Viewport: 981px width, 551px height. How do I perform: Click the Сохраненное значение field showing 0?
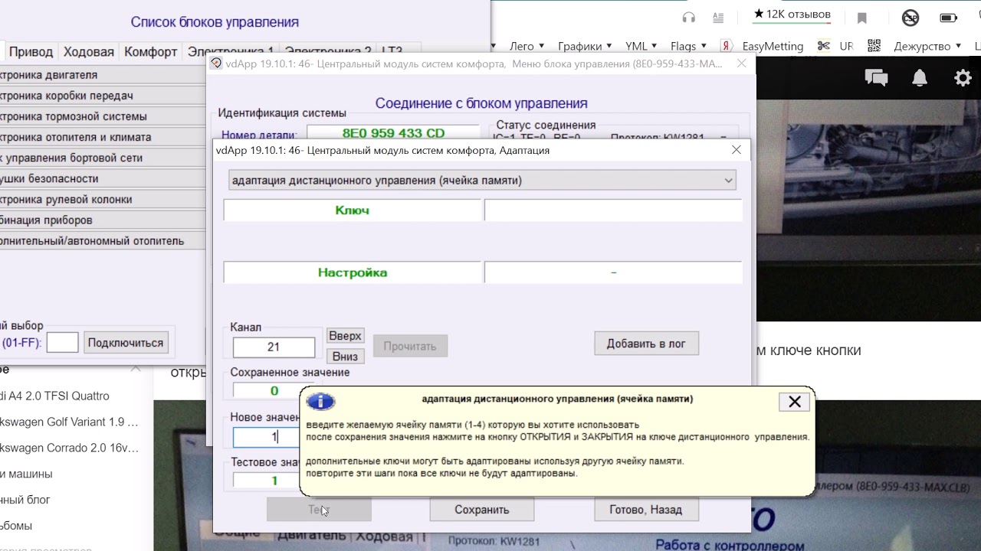(274, 390)
